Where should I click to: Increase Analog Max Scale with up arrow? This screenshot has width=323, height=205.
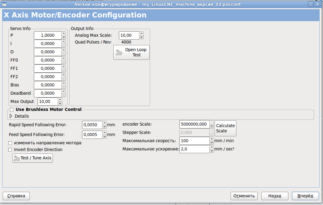pyautogui.click(x=141, y=33)
